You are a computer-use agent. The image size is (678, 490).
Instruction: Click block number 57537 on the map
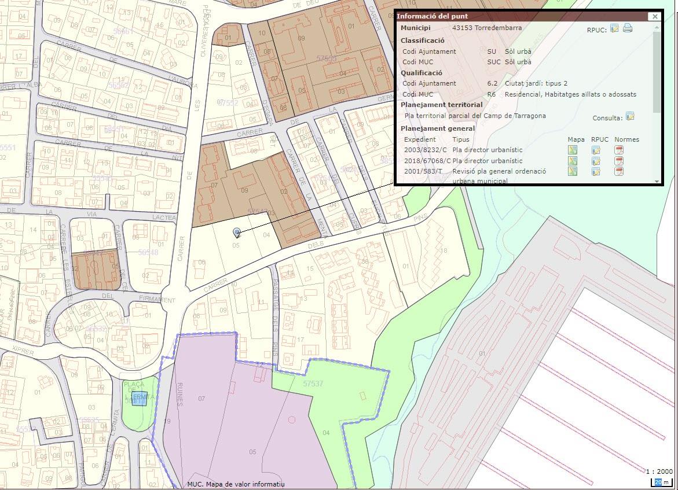[313, 384]
